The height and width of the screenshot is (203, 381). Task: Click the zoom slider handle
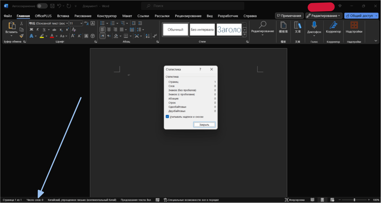point(354,200)
